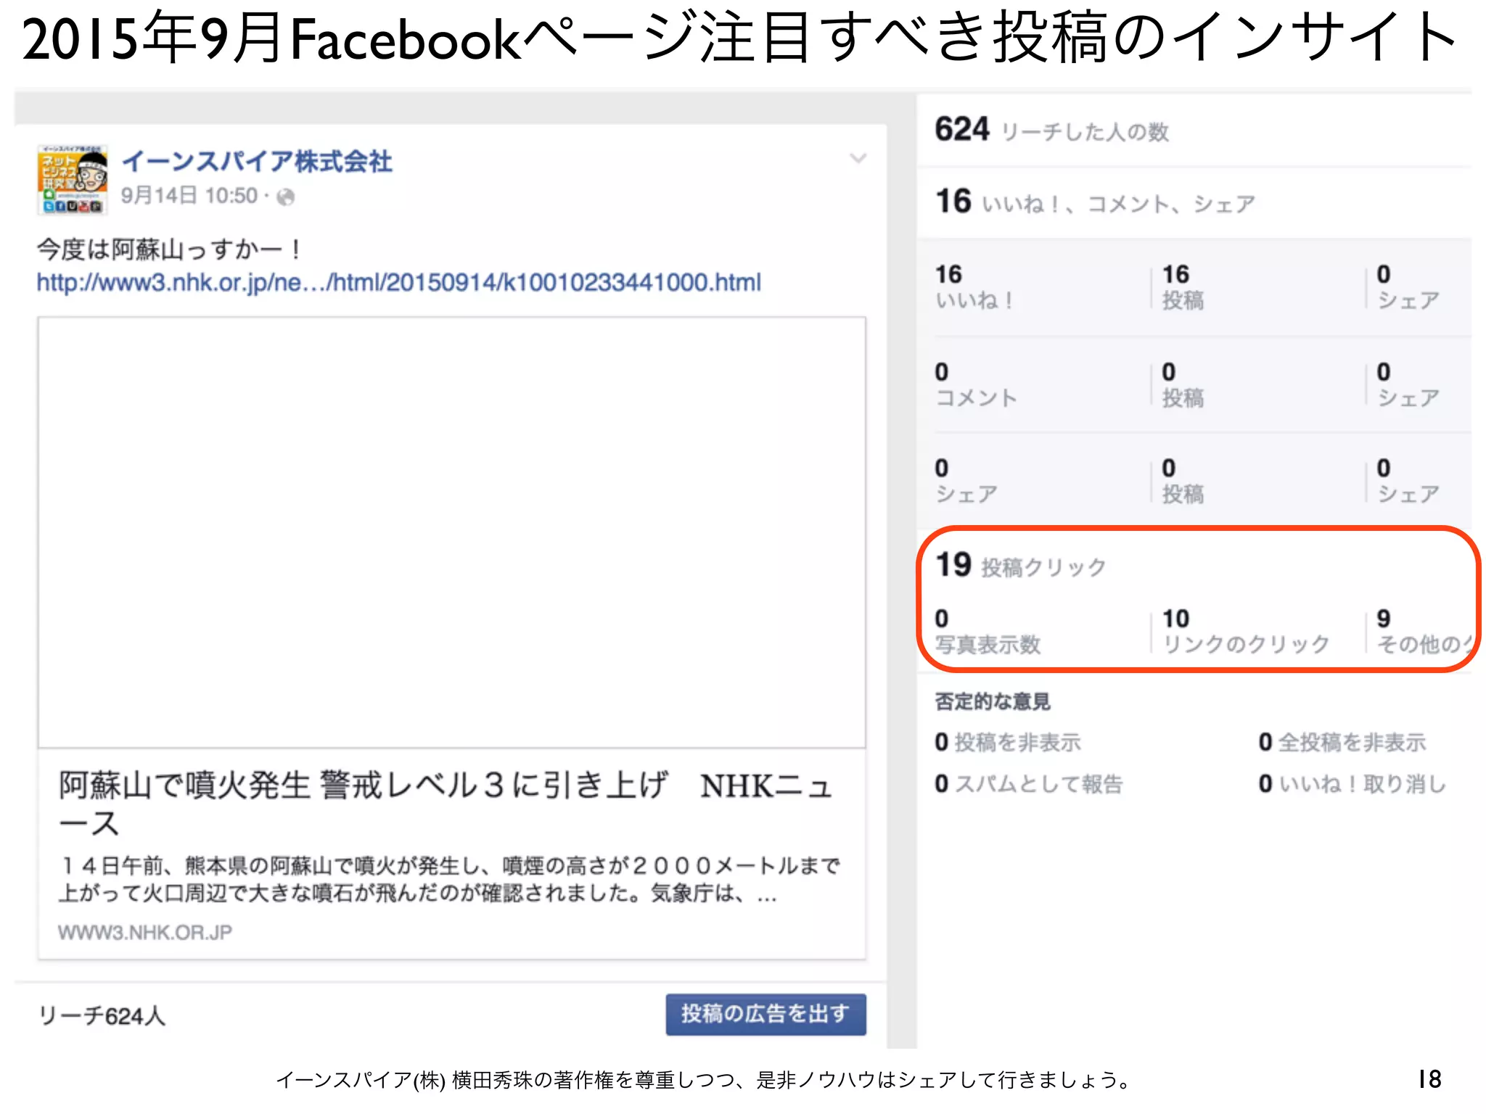This screenshot has height=1114, width=1486.
Task: Select the リーチ624人 text below the post
Action: click(x=102, y=1015)
